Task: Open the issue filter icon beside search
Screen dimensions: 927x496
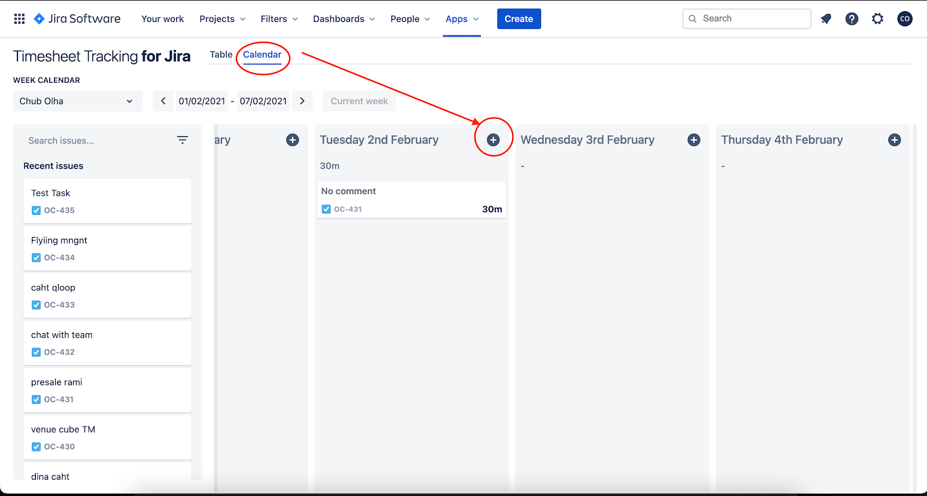Action: click(183, 140)
